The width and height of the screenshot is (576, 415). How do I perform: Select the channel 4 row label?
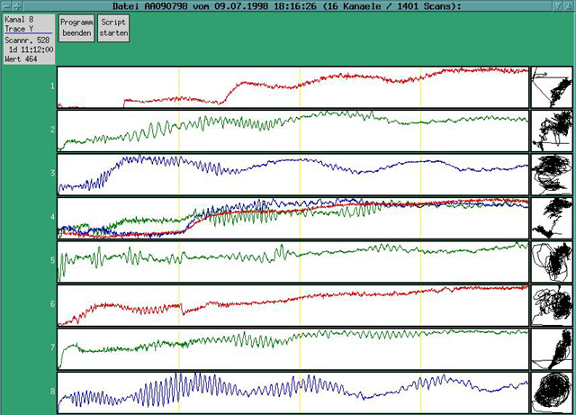tap(52, 217)
